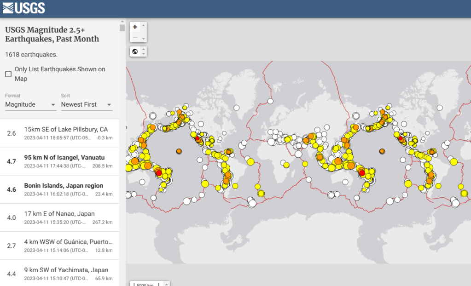
Task: Click the scrollbar up arrow of the sidebar
Action: coord(122,21)
